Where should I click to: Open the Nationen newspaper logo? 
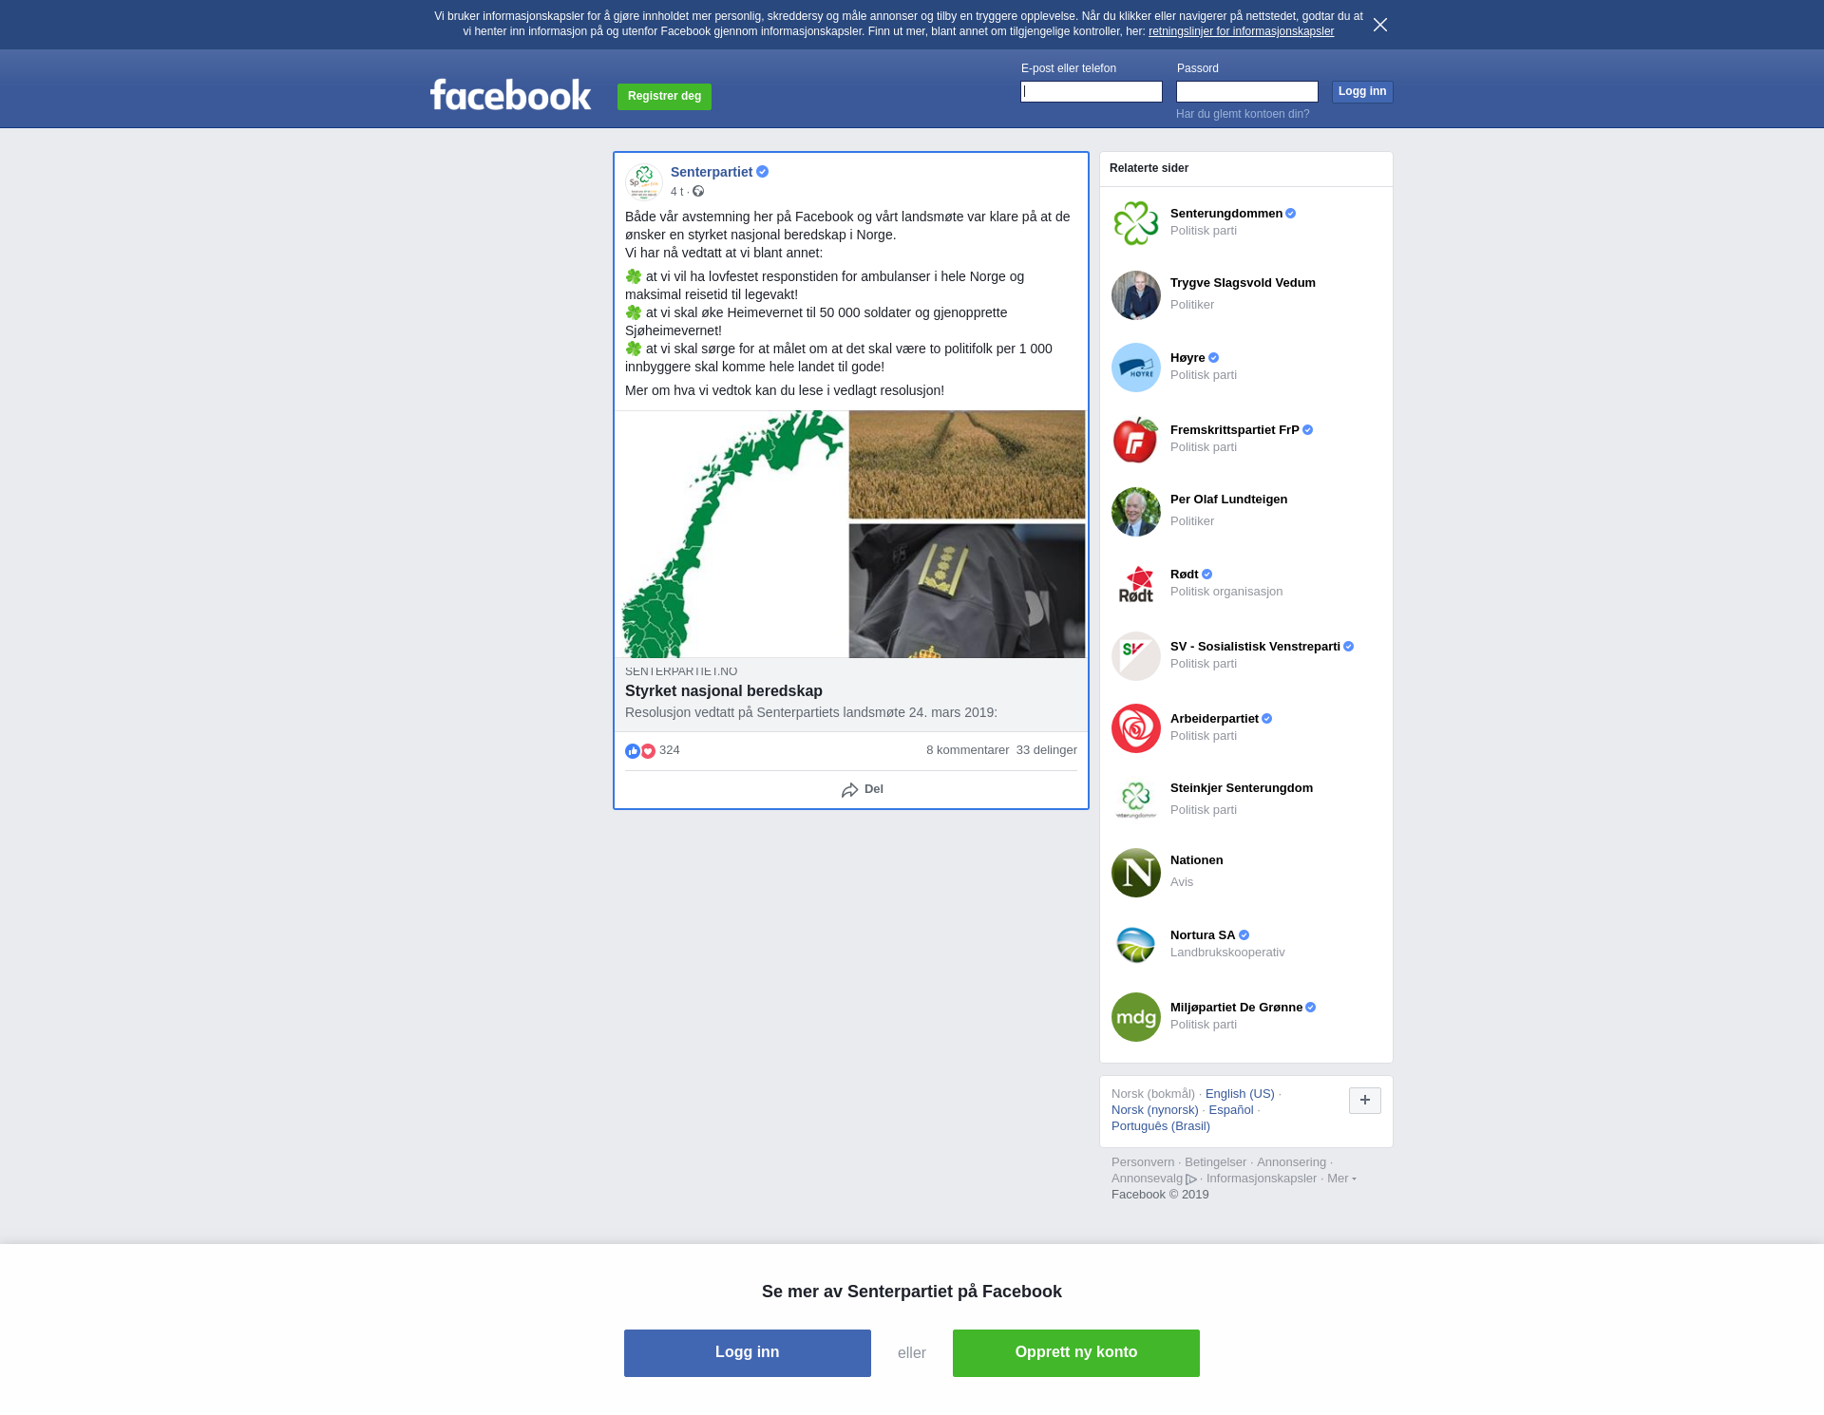(x=1136, y=873)
